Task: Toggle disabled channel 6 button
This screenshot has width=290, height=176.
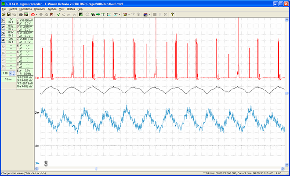Action: coord(3,53)
